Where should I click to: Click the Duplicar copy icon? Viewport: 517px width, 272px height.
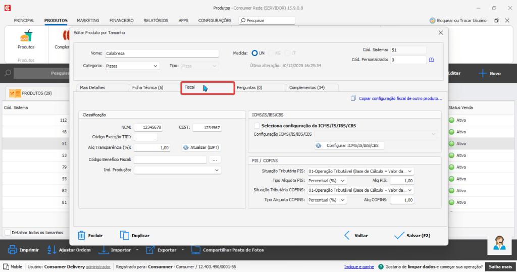[125, 235]
